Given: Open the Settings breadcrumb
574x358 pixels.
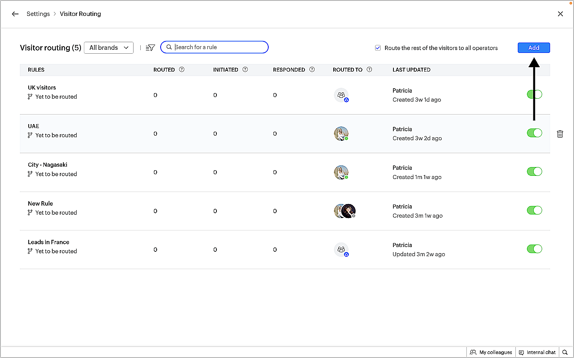Looking at the screenshot, I should pos(38,14).
